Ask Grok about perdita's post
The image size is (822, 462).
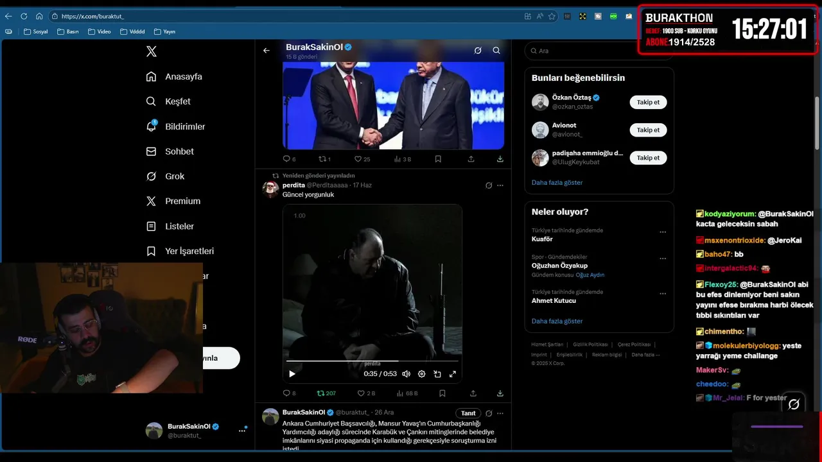point(489,185)
